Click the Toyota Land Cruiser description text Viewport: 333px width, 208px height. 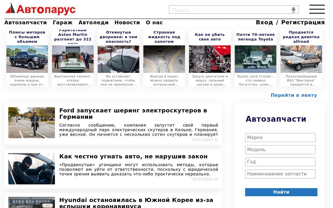[255, 80]
